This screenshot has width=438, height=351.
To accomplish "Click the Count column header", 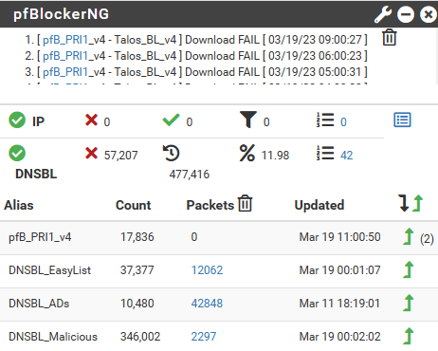I will pyautogui.click(x=134, y=205).
